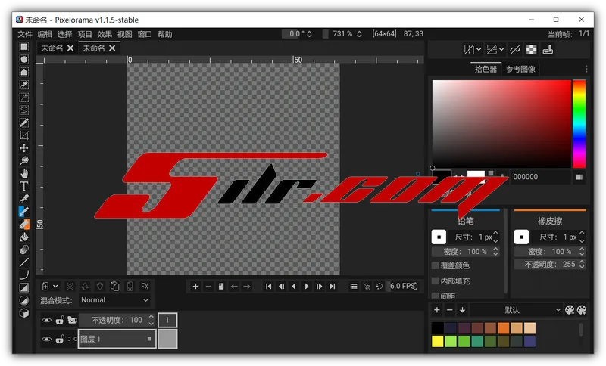
Task: Play animation forward
Action: 307,287
